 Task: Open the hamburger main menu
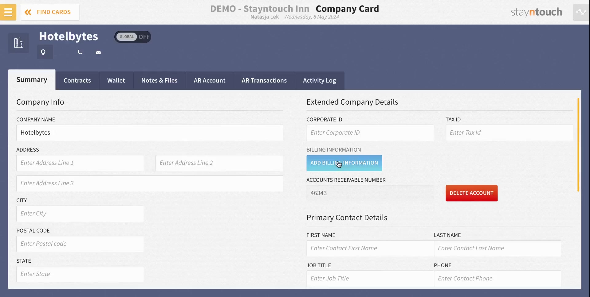pos(8,12)
